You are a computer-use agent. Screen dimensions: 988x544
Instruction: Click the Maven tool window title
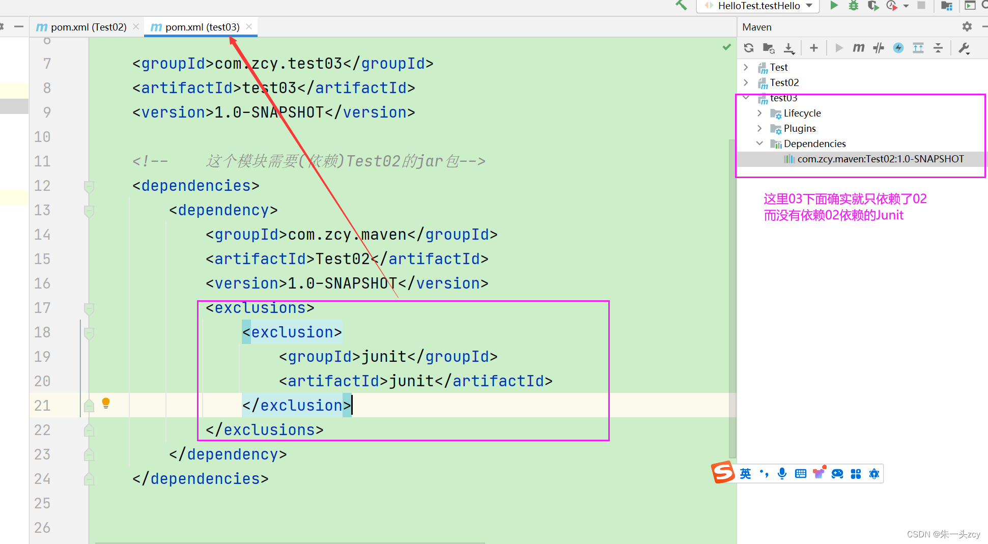pos(756,27)
